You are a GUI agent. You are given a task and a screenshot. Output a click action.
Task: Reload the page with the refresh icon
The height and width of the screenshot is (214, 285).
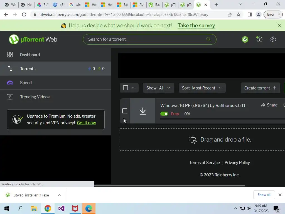[x=24, y=14]
